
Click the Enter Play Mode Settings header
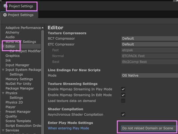[70, 123]
